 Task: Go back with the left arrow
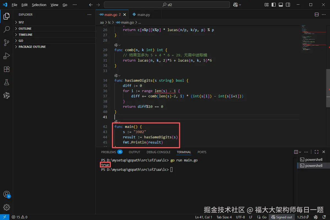pyautogui.click(x=91, y=5)
